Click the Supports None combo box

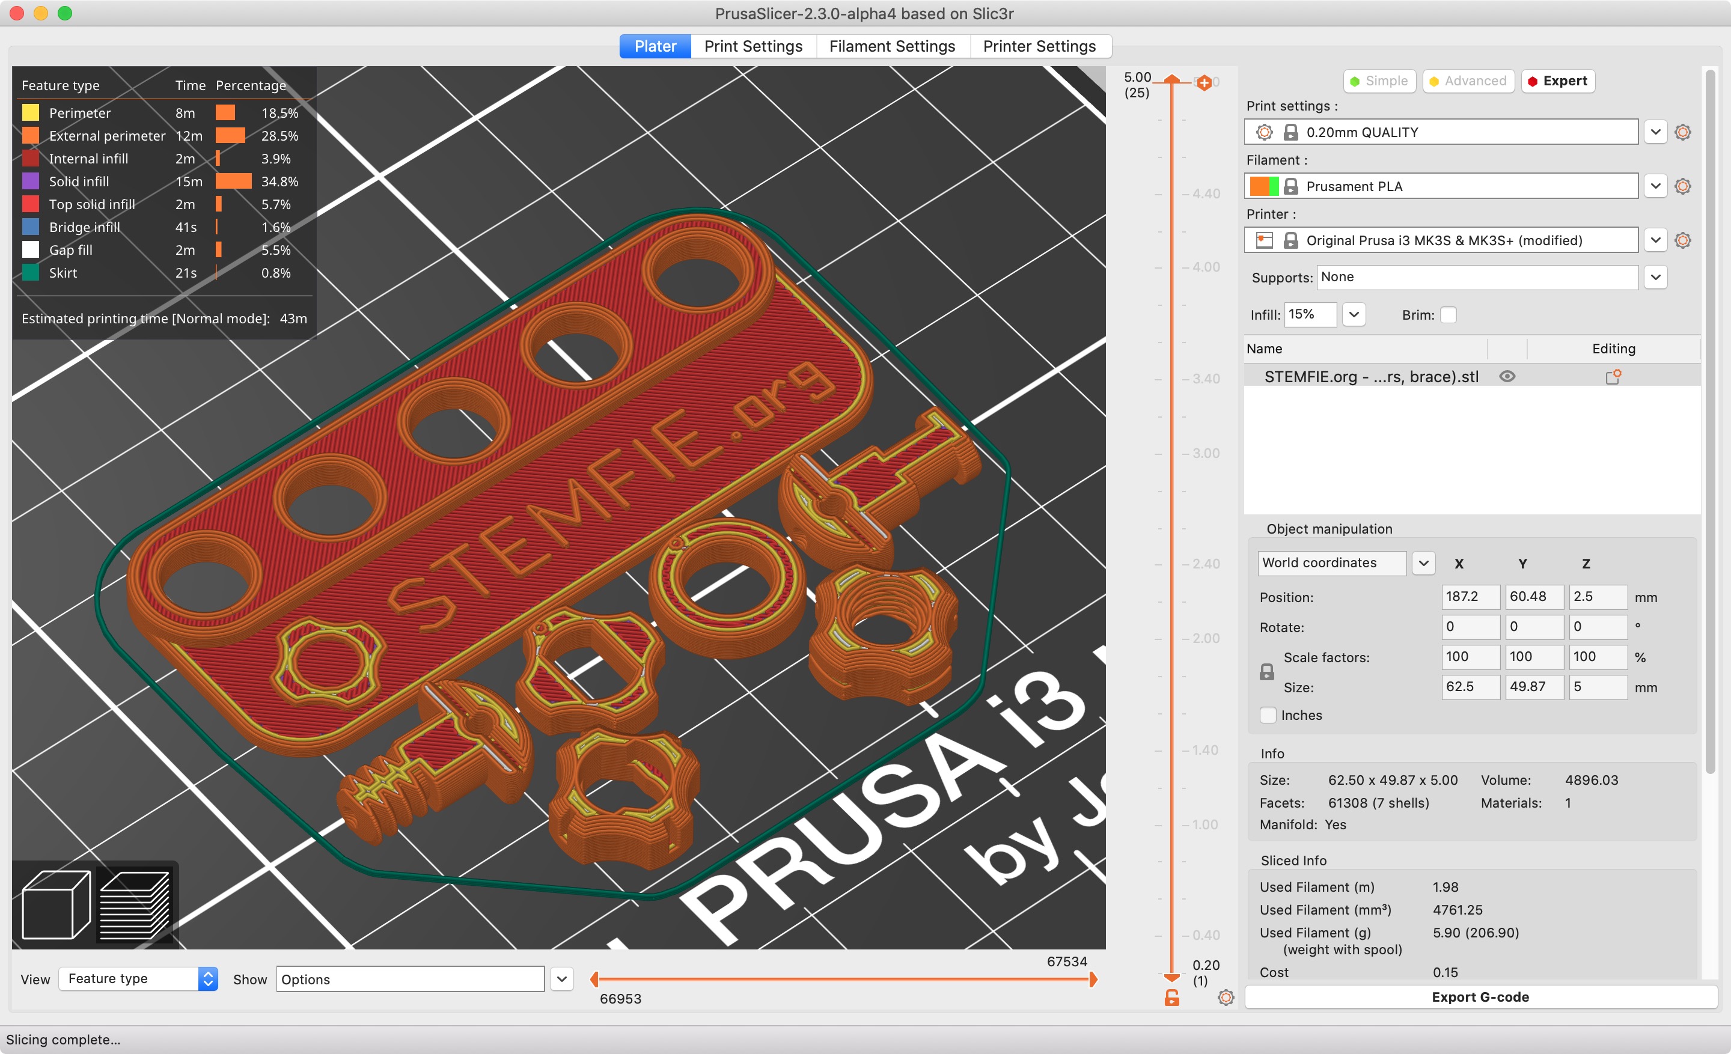[1477, 276]
